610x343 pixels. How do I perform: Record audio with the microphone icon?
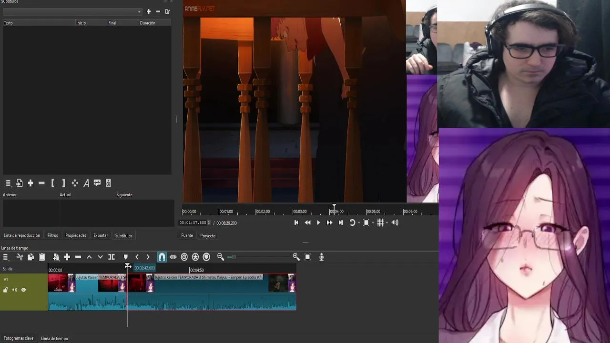(x=321, y=257)
